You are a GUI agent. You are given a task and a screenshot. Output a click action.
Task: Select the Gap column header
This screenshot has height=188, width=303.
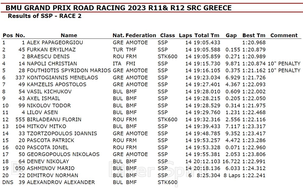click(231, 35)
